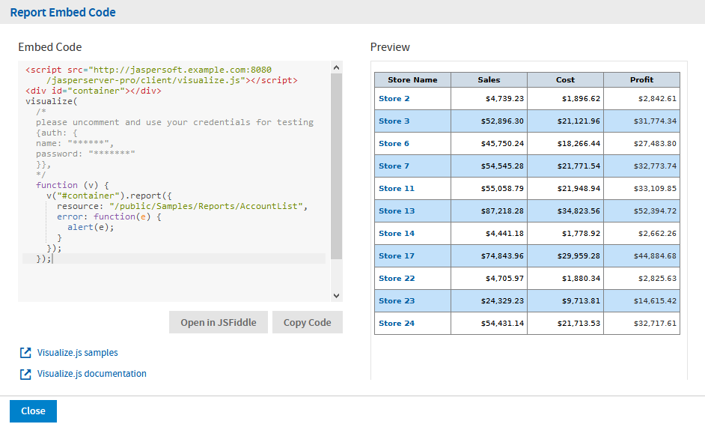Viewport: 705px width, 427px height.
Task: Click the Embed Code heading
Action: pos(50,47)
